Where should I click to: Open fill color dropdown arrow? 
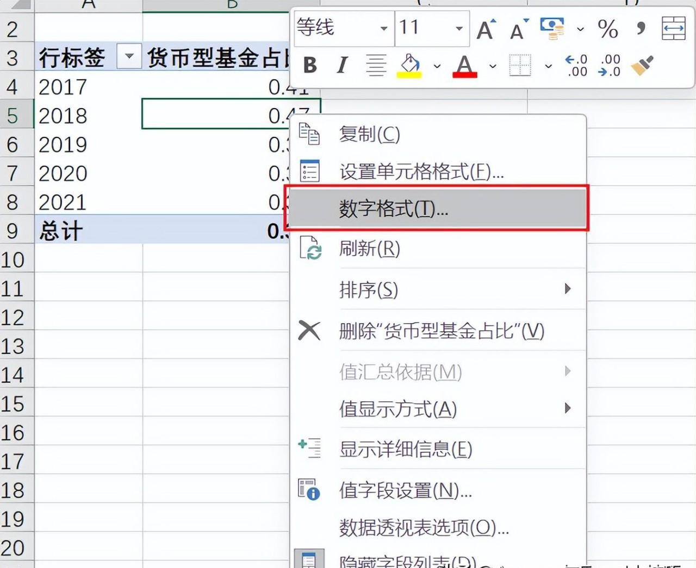click(x=437, y=66)
